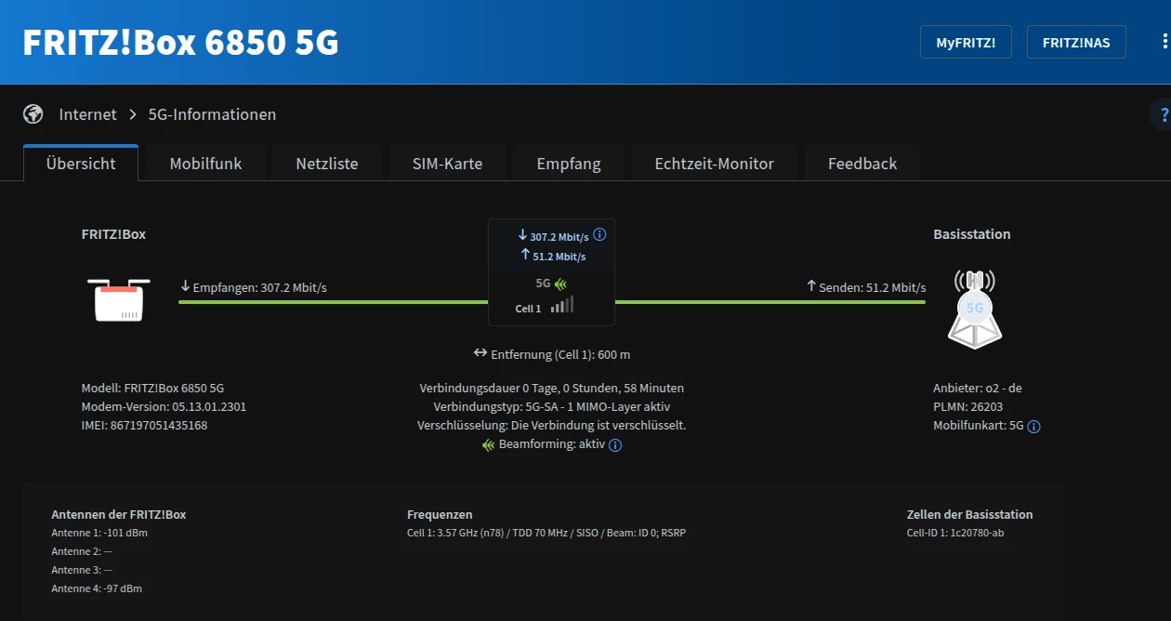Viewport: 1171px width, 621px height.
Task: Select the SIM-Karte tab
Action: [447, 164]
